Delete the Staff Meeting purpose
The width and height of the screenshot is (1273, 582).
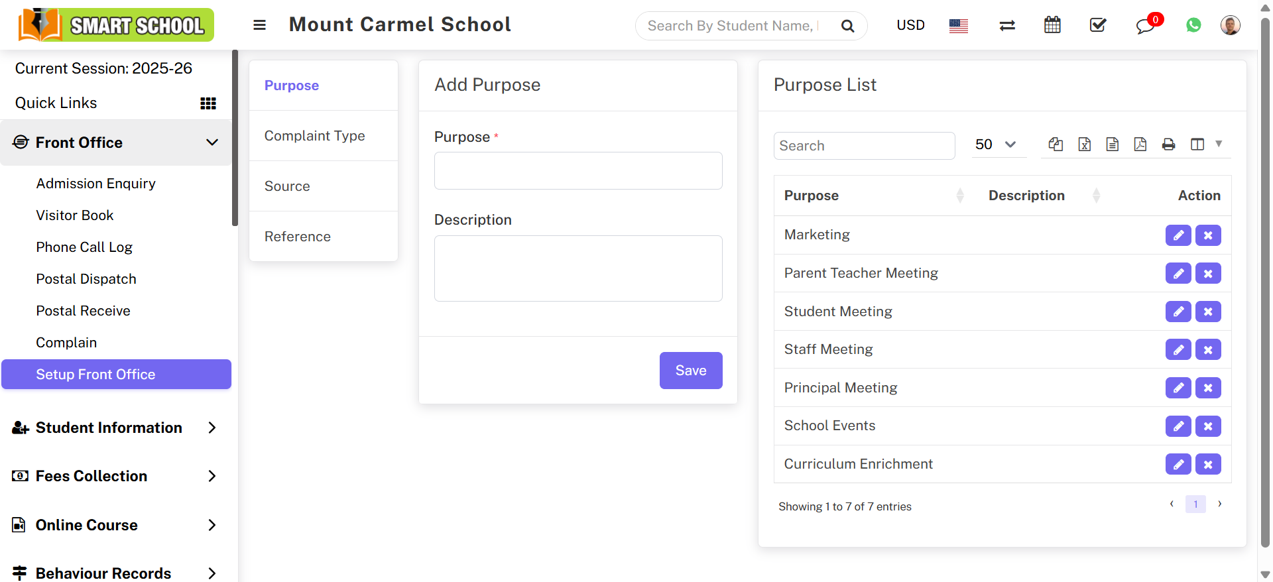[1208, 350]
